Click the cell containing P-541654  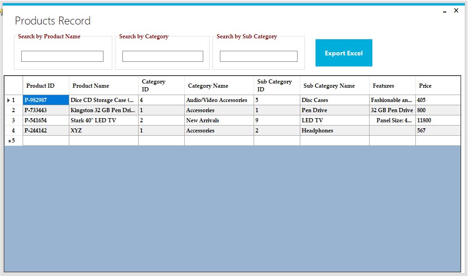point(46,120)
